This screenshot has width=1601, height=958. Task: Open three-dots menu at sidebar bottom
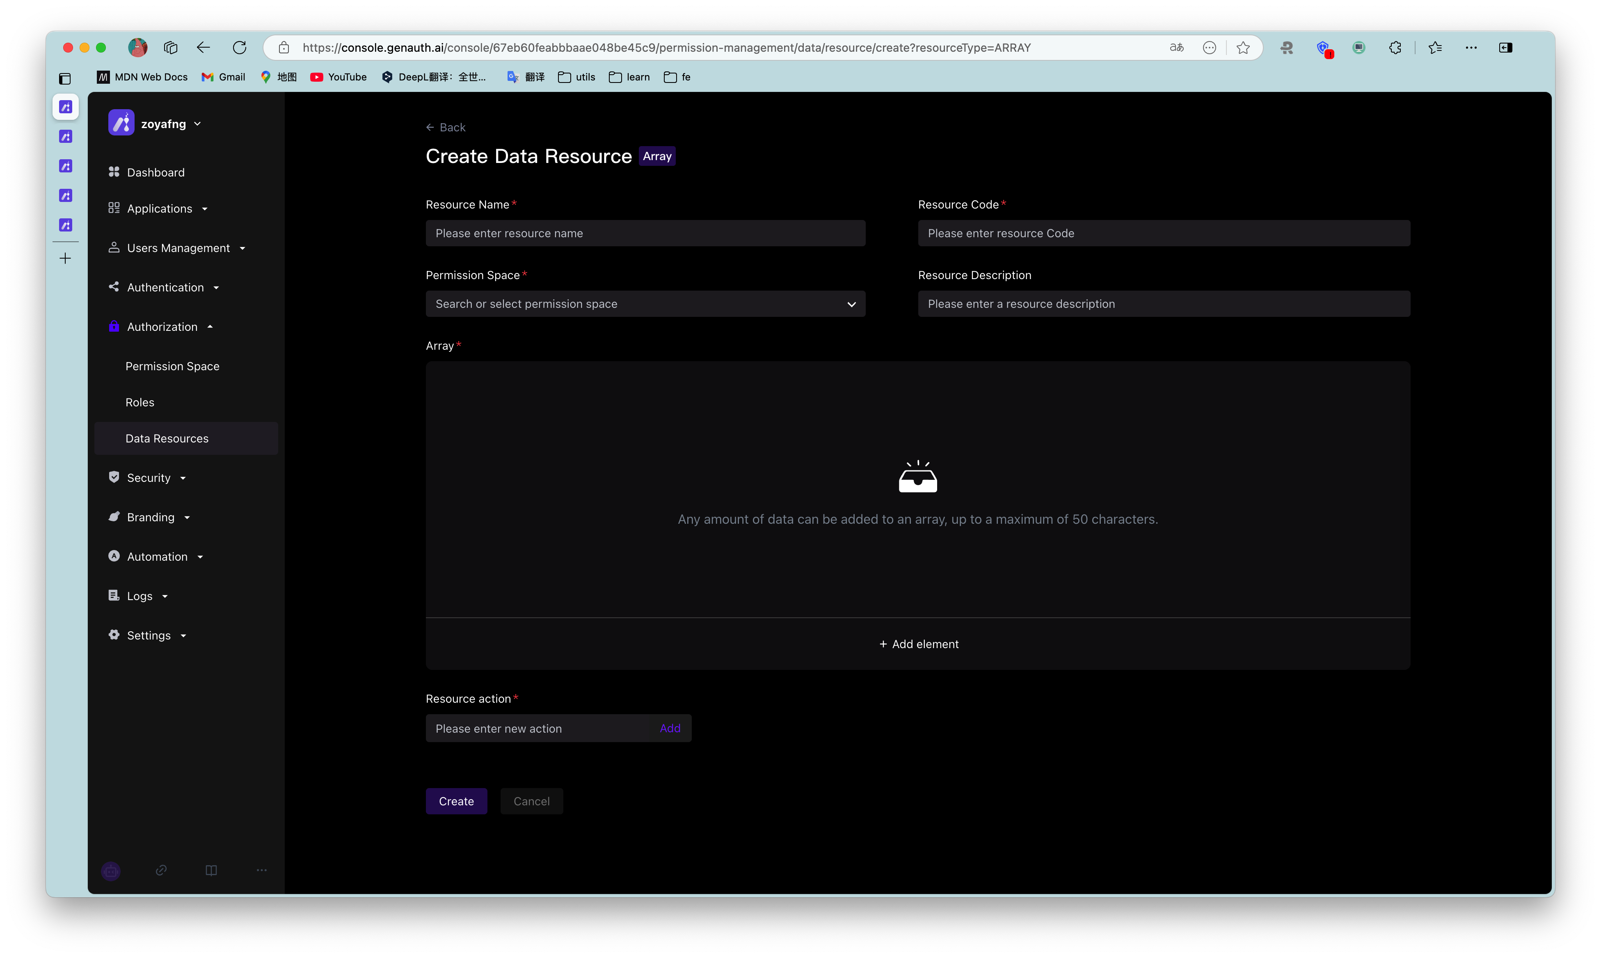(x=261, y=870)
